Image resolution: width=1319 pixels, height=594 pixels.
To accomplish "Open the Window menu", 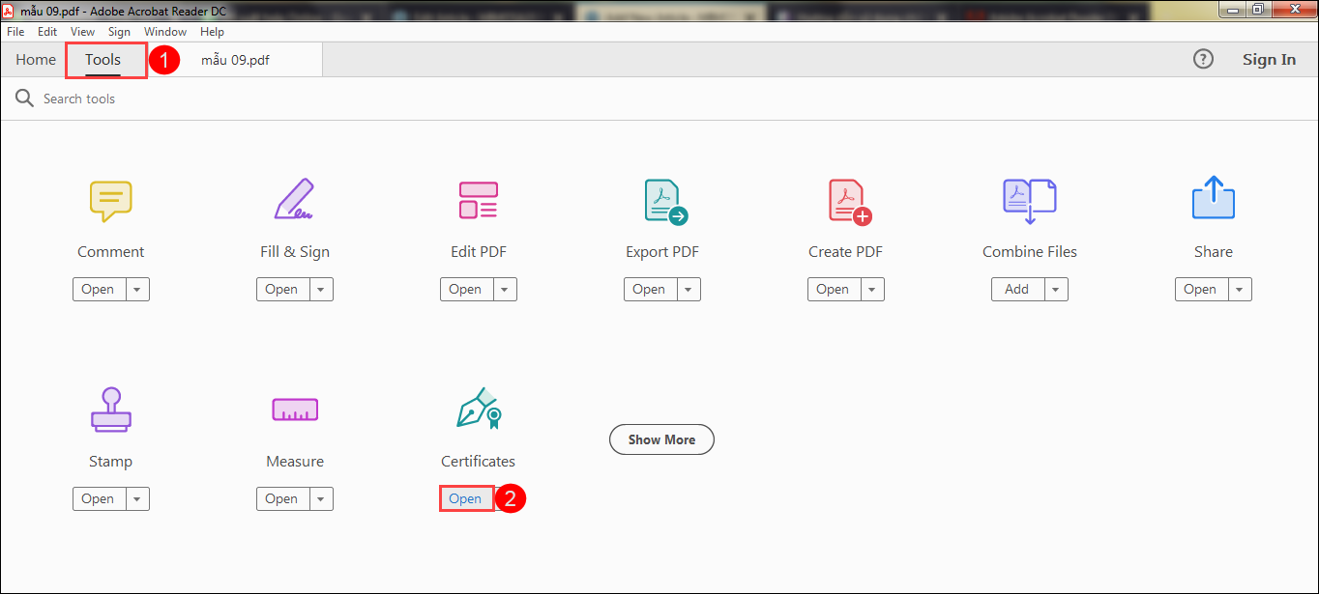I will coord(165,32).
